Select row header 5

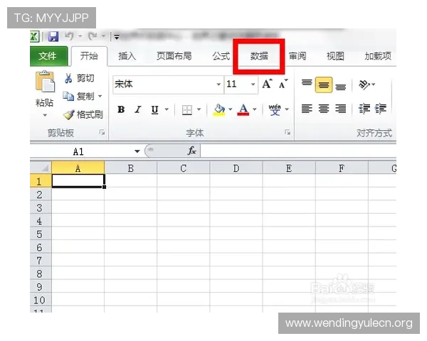[x=41, y=234]
